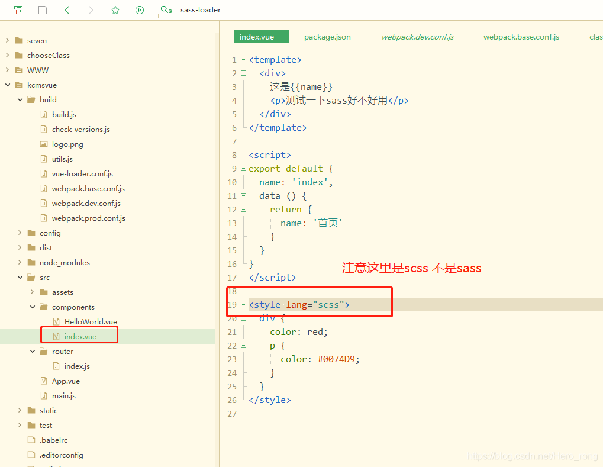Image resolution: width=603 pixels, height=467 pixels.
Task: Collapse the src folder
Action: click(20, 278)
